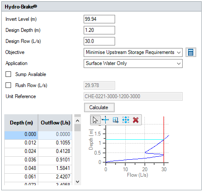
Task: Click the Design Depth input box
Action: coord(99,30)
